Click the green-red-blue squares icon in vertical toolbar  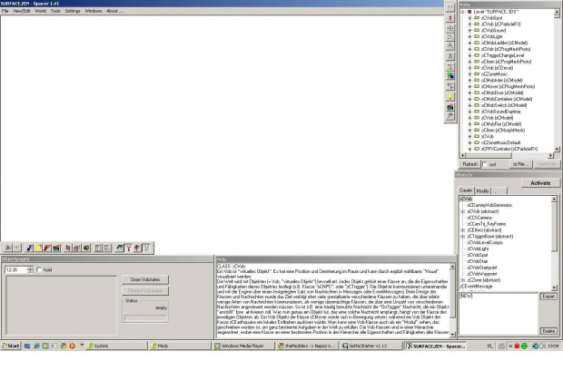point(450,75)
